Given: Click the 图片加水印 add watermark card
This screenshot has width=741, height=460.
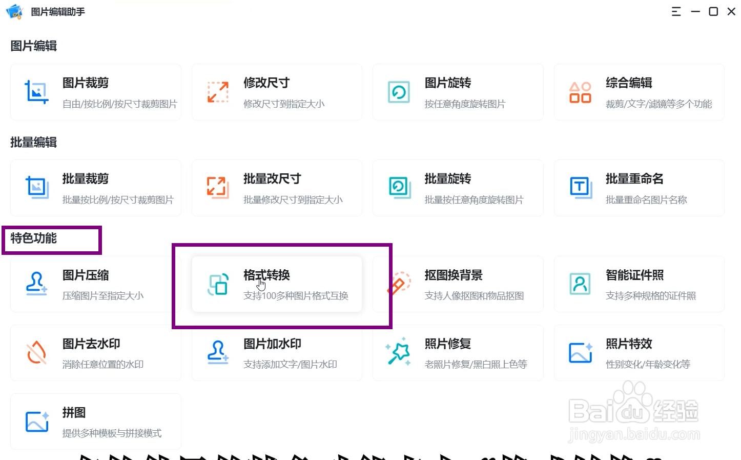Looking at the screenshot, I should pyautogui.click(x=277, y=353).
